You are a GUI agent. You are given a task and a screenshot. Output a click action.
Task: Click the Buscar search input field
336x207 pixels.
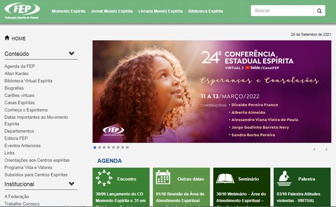pyautogui.click(x=282, y=11)
